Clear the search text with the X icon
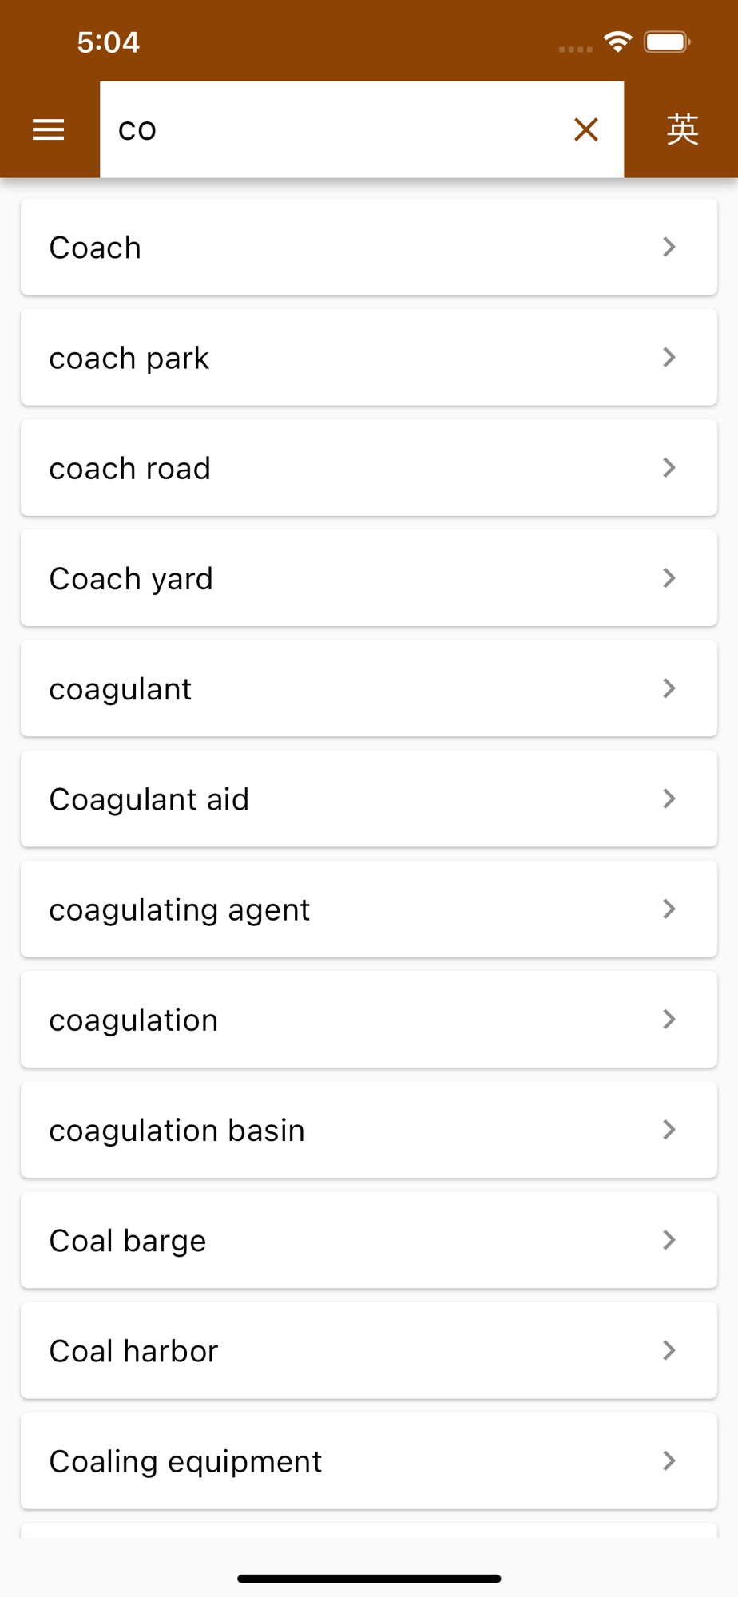The image size is (738, 1597). click(x=586, y=129)
